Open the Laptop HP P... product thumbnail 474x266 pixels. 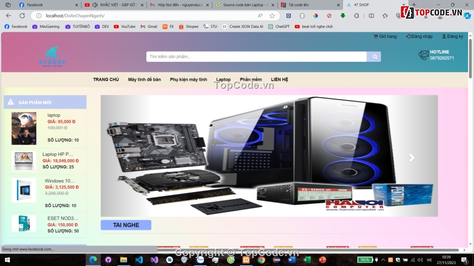coord(24,161)
